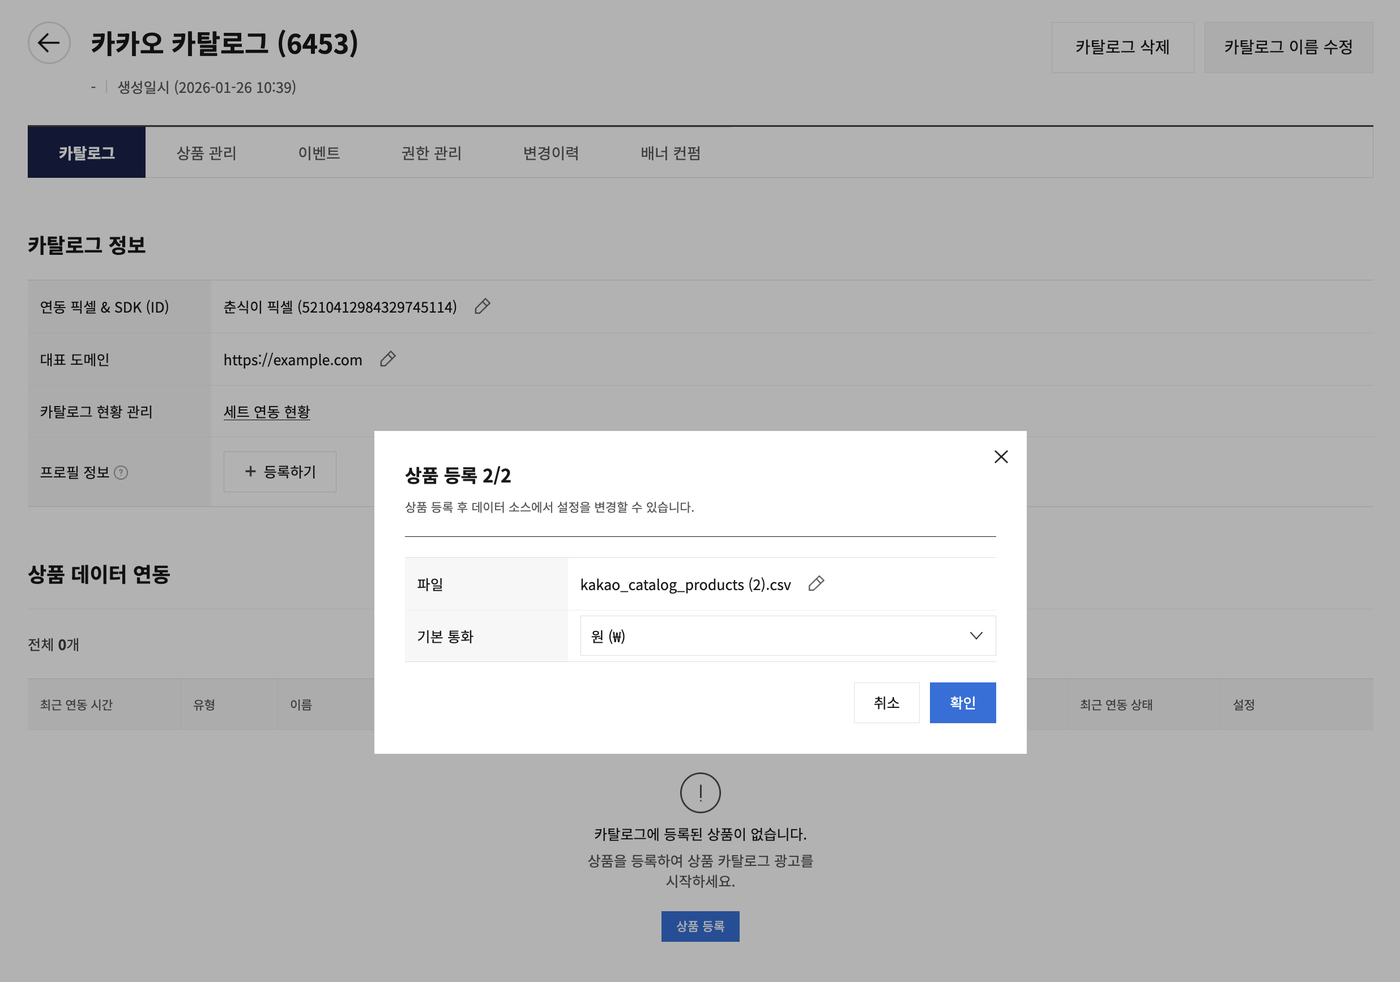The width and height of the screenshot is (1400, 982).
Task: Edit the linked pixel & SDK pencil icon
Action: point(483,306)
